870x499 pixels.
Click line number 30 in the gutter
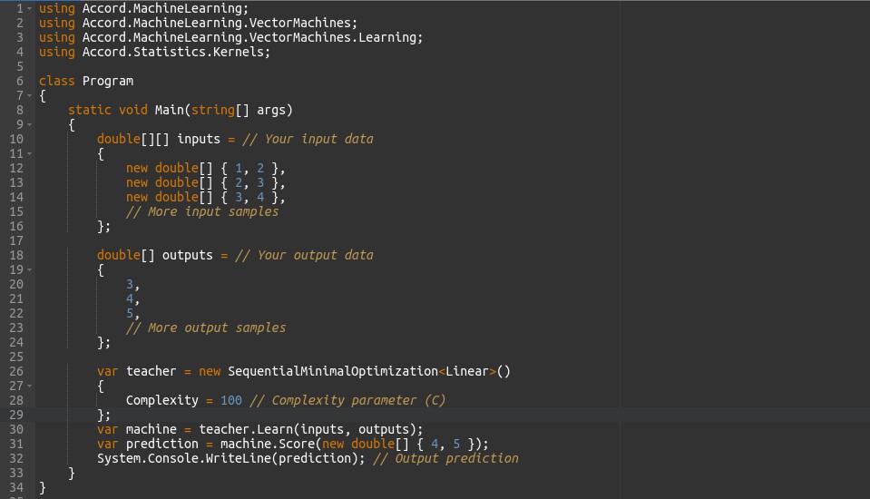coord(15,429)
